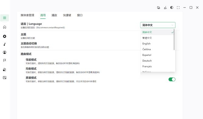Screen dimensions: 203x119
Task: Click the 主题自动切换 setting label
Action: tap(29, 43)
